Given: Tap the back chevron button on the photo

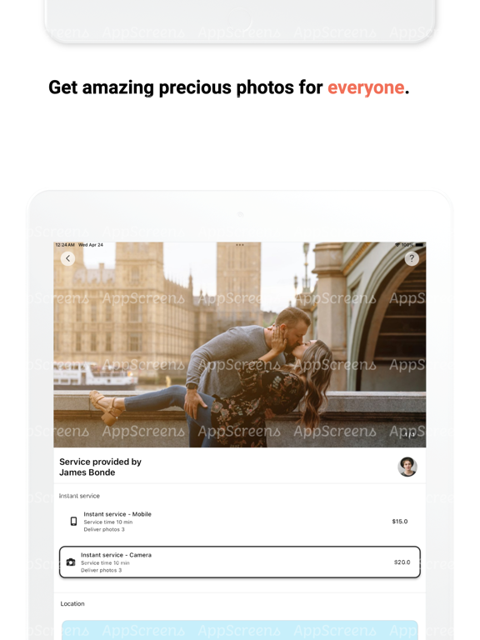Looking at the screenshot, I should pos(67,258).
